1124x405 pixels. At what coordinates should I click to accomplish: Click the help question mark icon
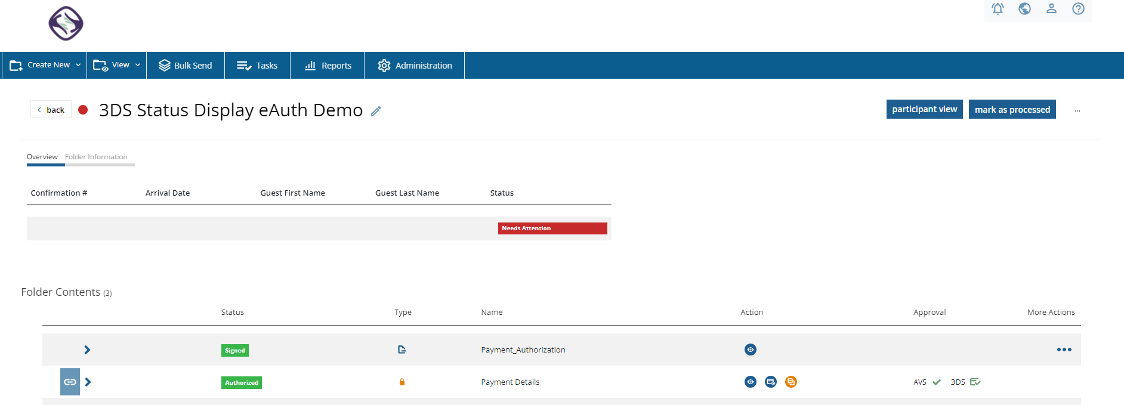1078,9
